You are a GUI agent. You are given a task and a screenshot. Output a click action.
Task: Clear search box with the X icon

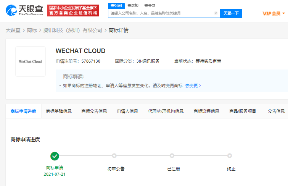point(216,13)
